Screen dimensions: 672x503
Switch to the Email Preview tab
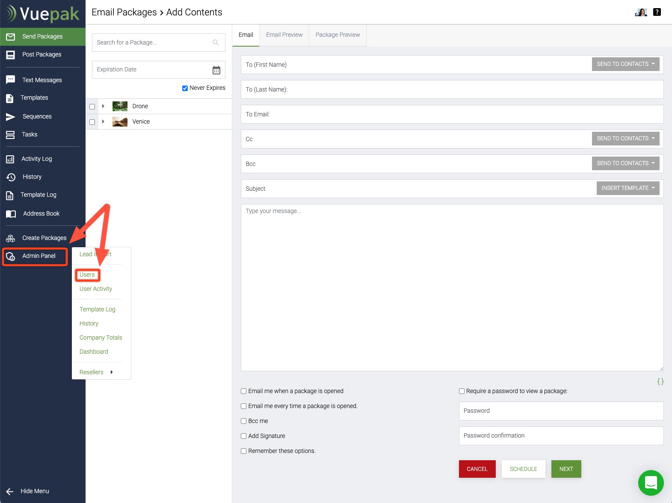[284, 35]
